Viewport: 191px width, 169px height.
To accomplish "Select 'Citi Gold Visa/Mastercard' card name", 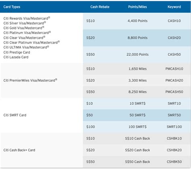I will point(24,28).
